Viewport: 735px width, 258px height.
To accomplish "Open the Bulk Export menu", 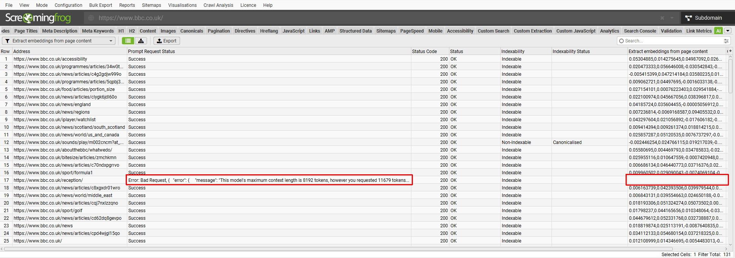I will point(101,5).
